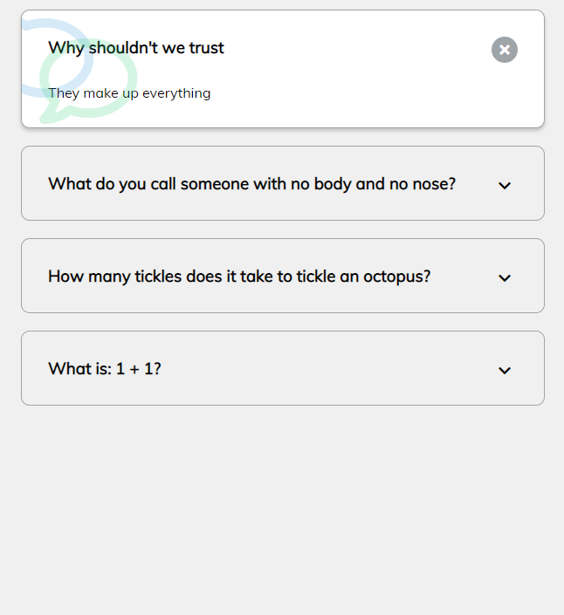Select the 'What is: 1 + 1?' heading
The image size is (564, 615).
coord(105,369)
